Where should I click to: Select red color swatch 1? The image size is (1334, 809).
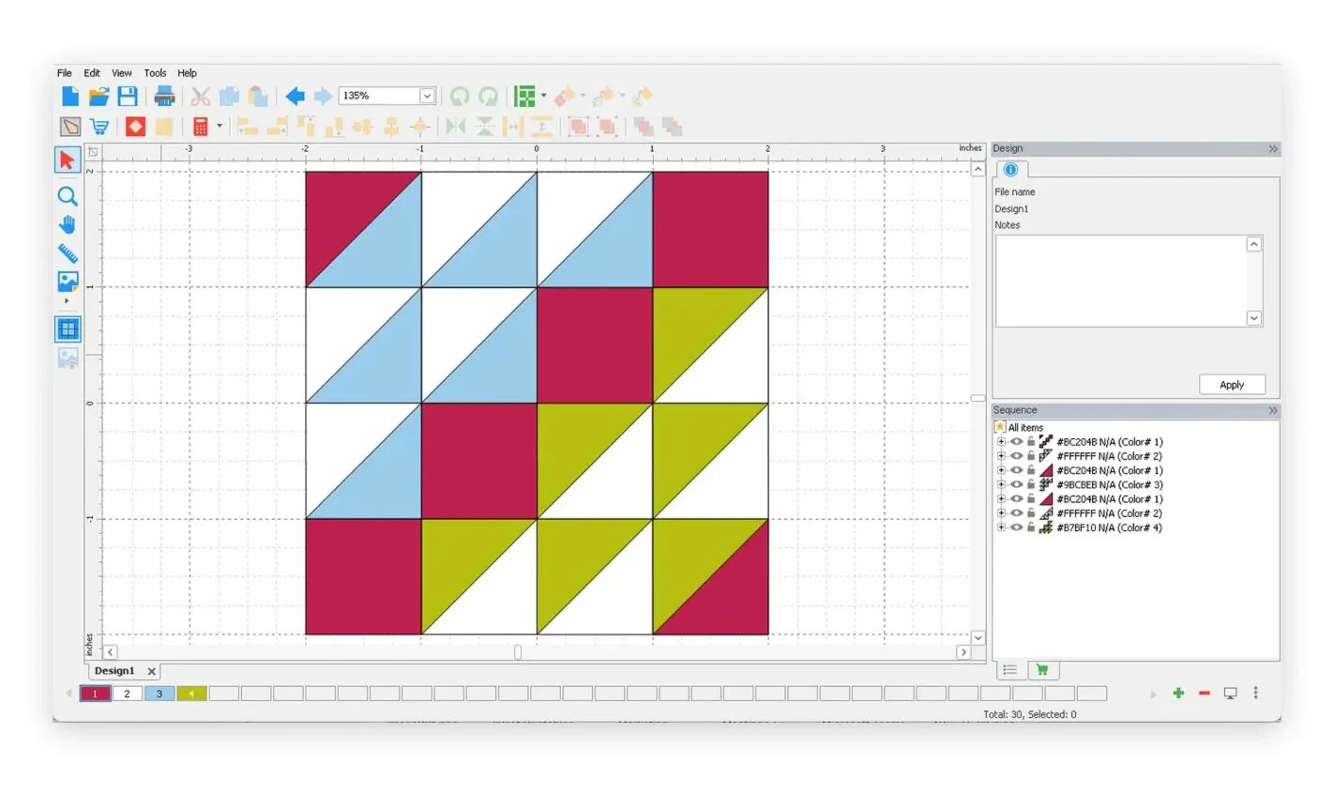pos(95,695)
